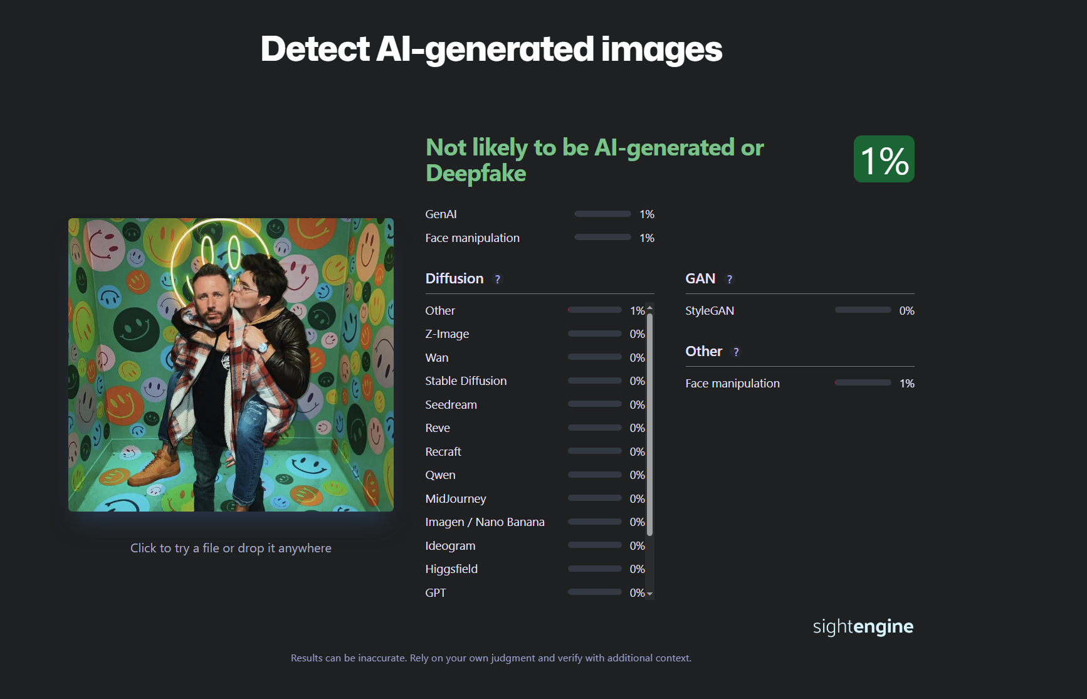Click the GenAI score bar
Image resolution: width=1087 pixels, height=699 pixels.
coord(602,214)
